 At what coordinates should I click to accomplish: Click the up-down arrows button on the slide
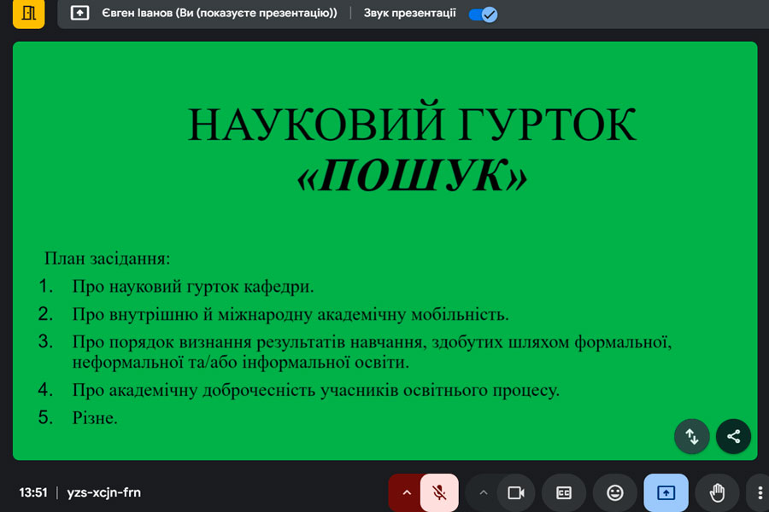[x=692, y=436]
